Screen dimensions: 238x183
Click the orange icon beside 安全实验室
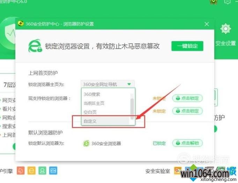click(178, 171)
